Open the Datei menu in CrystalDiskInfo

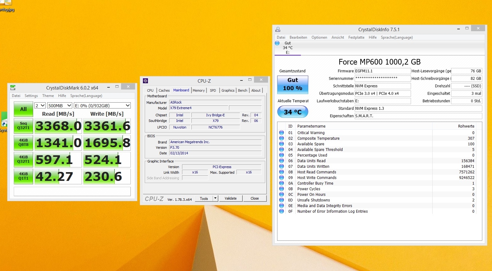click(x=281, y=37)
